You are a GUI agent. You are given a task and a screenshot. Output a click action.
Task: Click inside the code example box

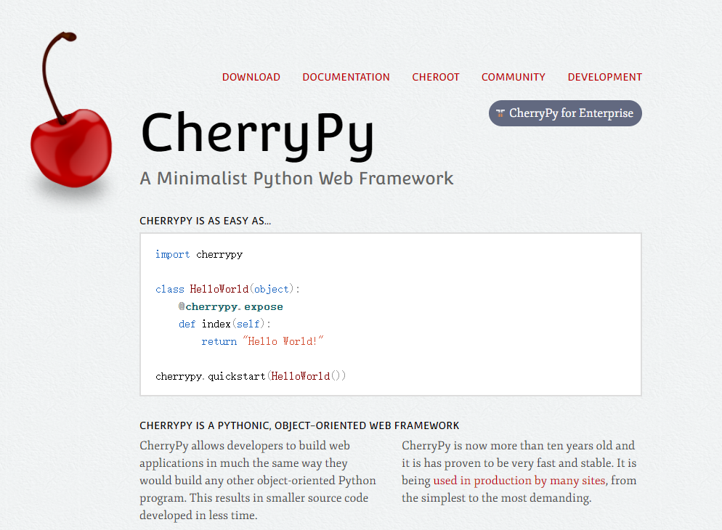[390, 314]
